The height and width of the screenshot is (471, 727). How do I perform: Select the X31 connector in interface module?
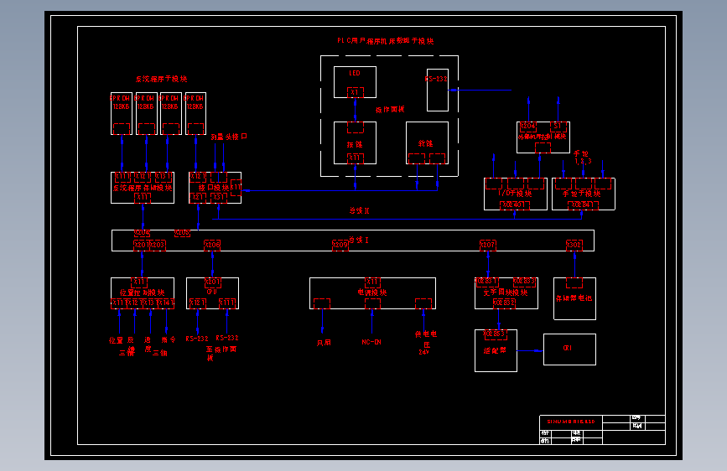[218, 198]
